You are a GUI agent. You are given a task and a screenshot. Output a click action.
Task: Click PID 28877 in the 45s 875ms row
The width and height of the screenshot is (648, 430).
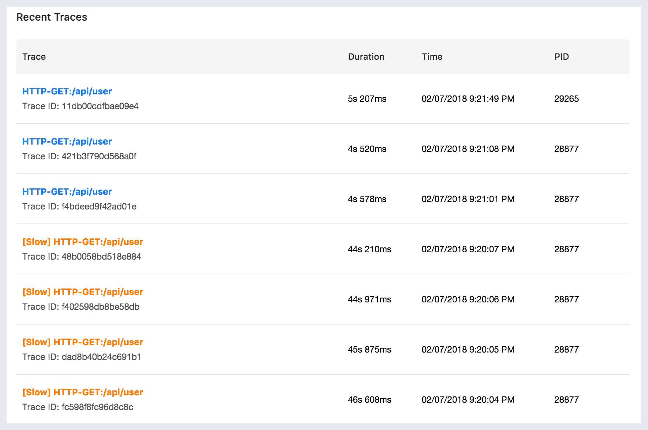point(567,350)
